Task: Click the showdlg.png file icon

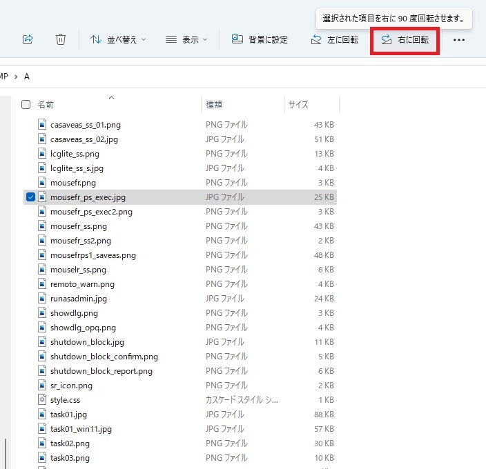Action: click(42, 313)
